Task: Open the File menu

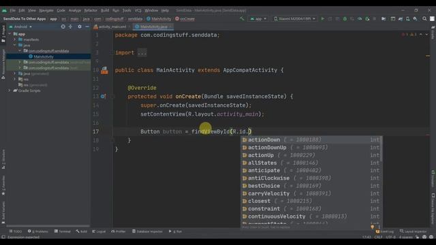Action: [13, 10]
